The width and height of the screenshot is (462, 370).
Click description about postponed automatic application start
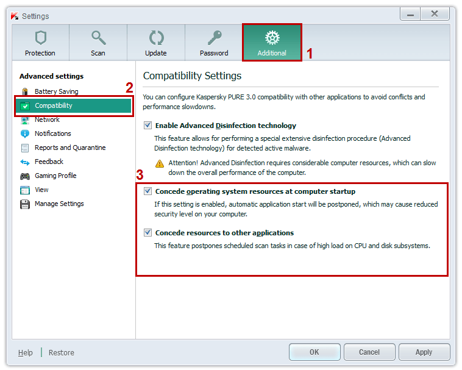click(296, 209)
